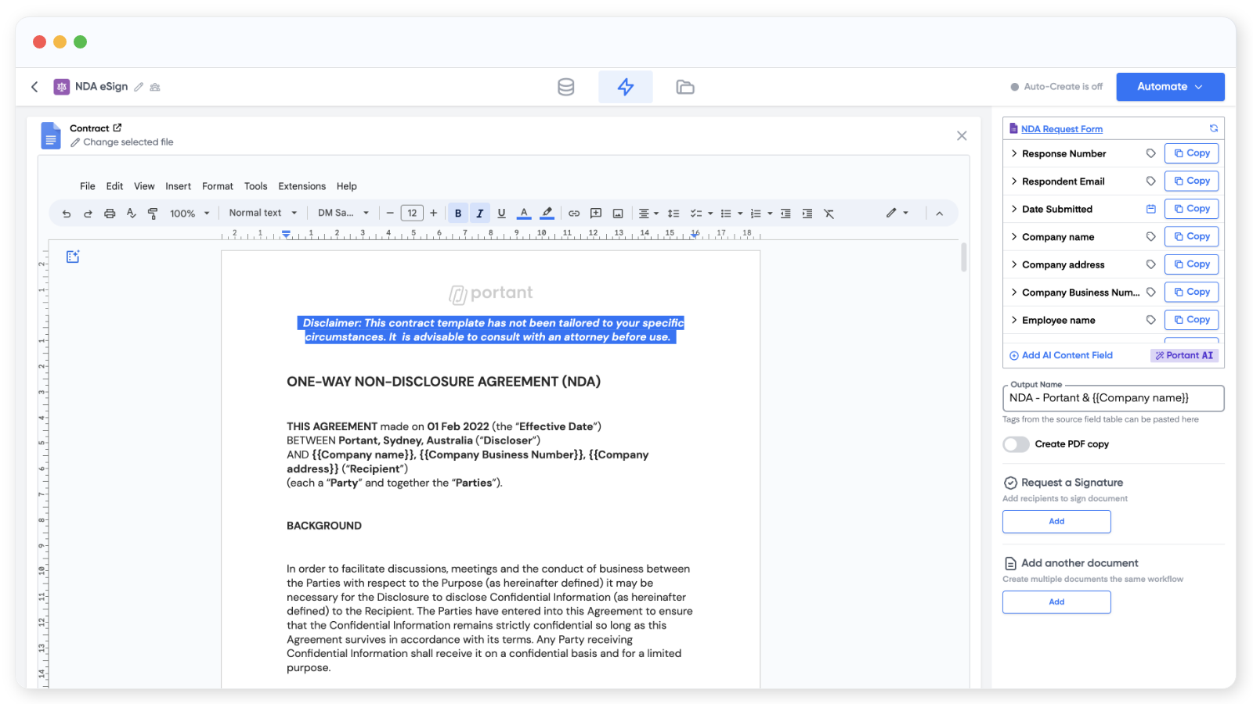1253x704 pixels.
Task: Open the database source icon tab
Action: pos(565,87)
